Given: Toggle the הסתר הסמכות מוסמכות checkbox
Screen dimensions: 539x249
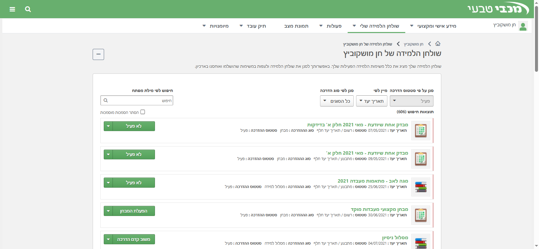Looking at the screenshot, I should 142,112.
